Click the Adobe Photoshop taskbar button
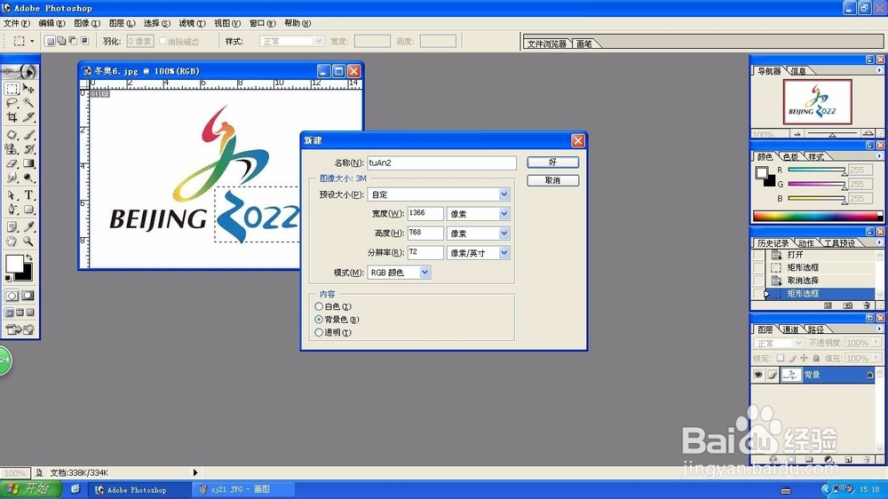888x499 pixels. pos(140,489)
